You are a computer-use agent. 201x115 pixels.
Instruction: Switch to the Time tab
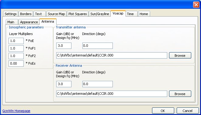click(132, 14)
